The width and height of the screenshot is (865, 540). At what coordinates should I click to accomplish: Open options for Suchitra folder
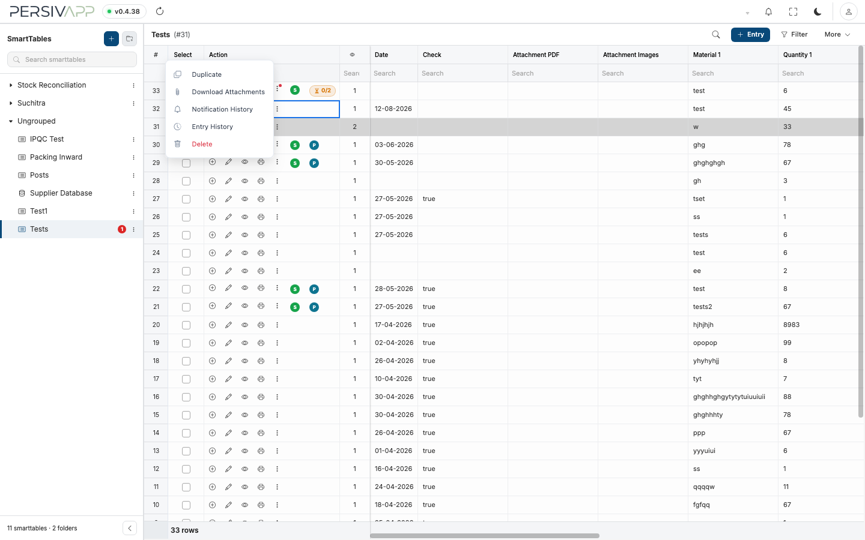tap(133, 103)
